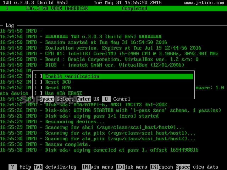Image resolution: width=227 pixels, height=170 pixels.
Task: Toggle the Reset HPA checkbox
Action: tap(38, 87)
